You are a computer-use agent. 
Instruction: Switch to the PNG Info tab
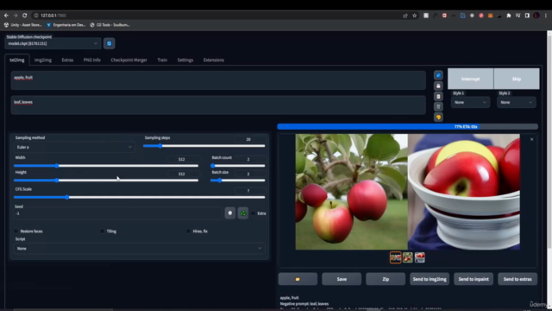pos(92,60)
